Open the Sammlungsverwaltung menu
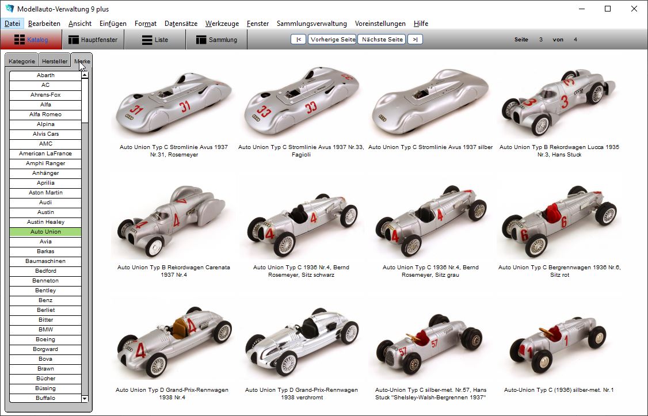This screenshot has width=648, height=416. [311, 24]
